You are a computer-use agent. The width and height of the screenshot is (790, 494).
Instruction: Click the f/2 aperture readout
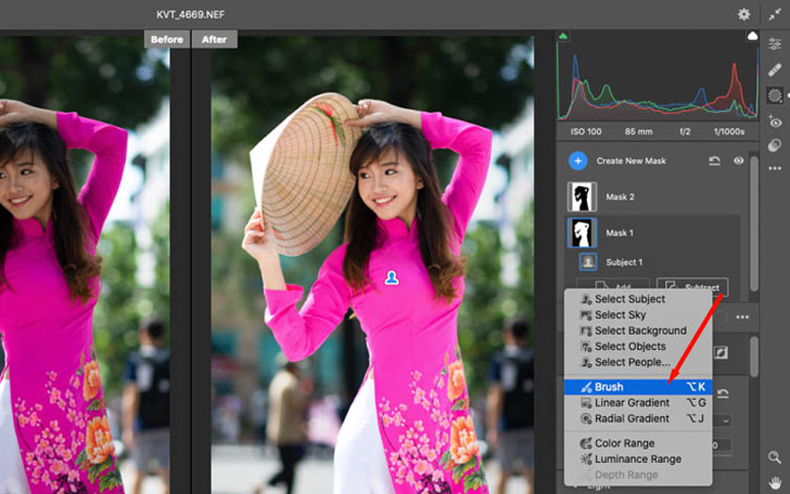pos(685,132)
